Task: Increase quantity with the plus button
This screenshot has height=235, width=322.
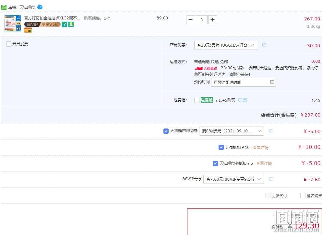Action: coord(212,20)
